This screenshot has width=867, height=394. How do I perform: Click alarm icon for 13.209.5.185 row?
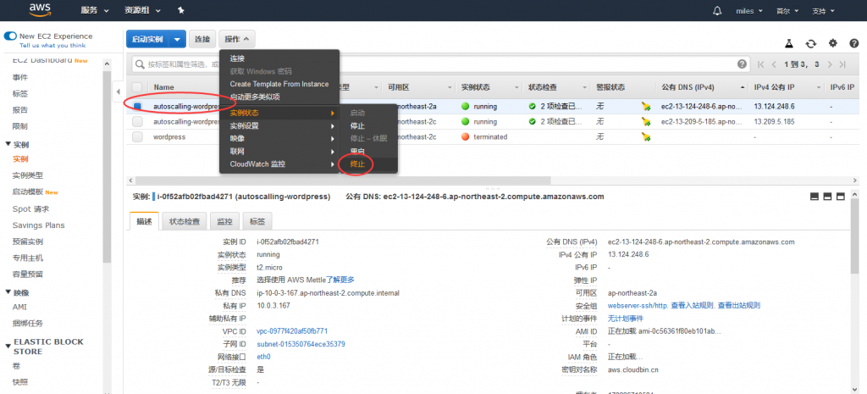click(x=646, y=121)
